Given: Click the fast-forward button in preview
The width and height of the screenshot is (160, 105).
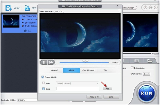Looking at the screenshot, I should 51,62.
